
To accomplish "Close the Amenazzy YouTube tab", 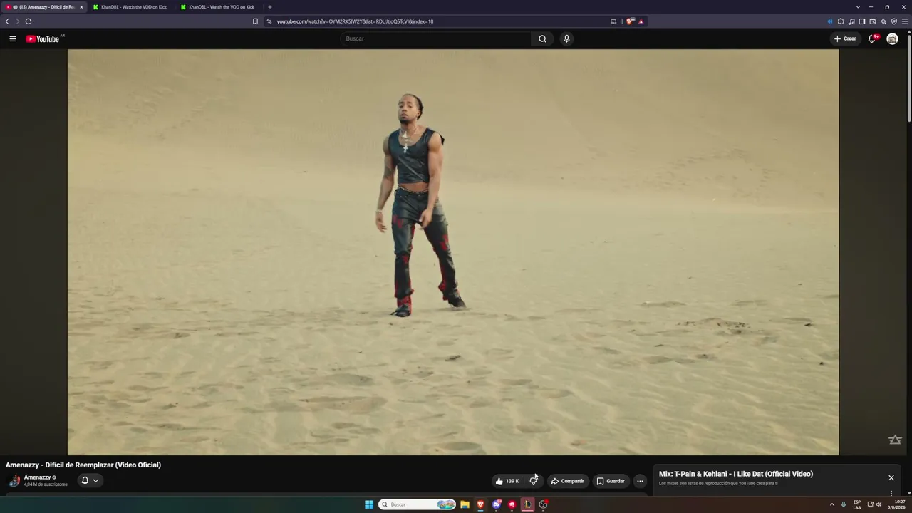I will [x=81, y=7].
